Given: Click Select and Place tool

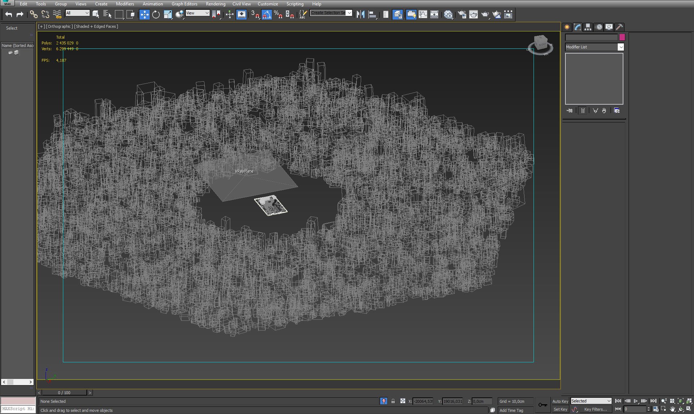Looking at the screenshot, I should [180, 14].
